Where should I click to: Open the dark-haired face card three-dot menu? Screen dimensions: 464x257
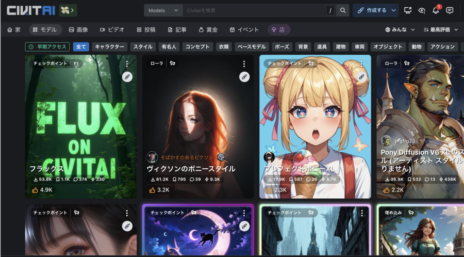pyautogui.click(x=127, y=213)
